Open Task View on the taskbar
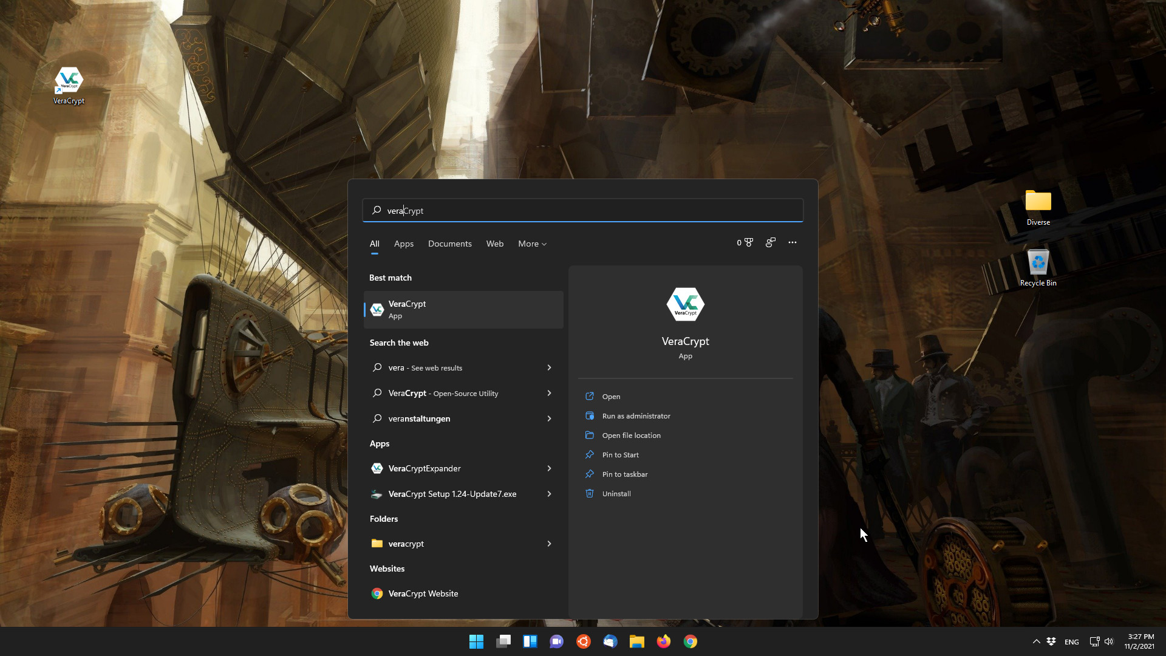Image resolution: width=1166 pixels, height=656 pixels. point(503,641)
